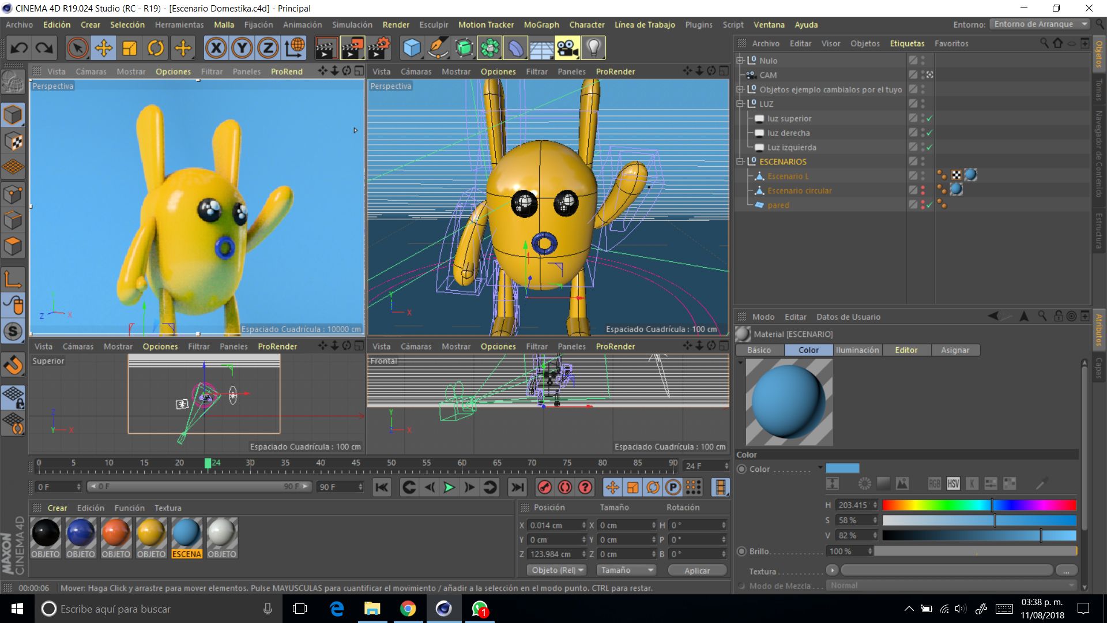Toggle X axis lock button
The width and height of the screenshot is (1107, 623).
tap(216, 48)
